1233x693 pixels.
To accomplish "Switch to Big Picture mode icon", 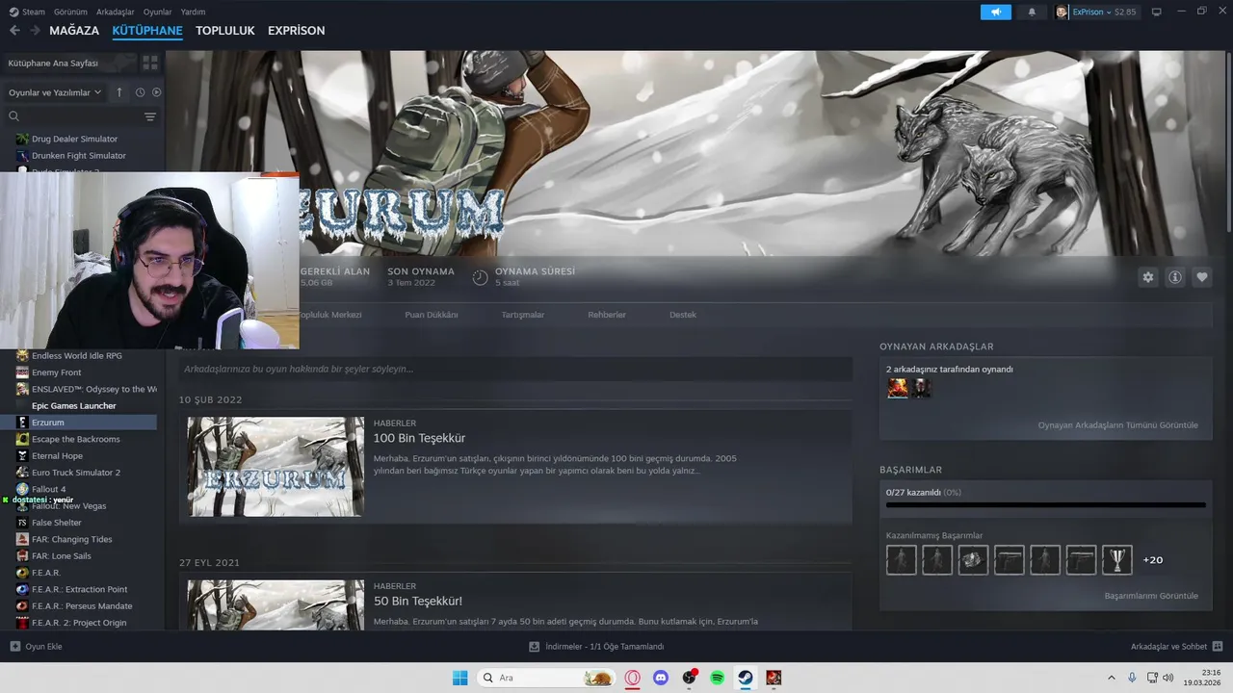I will pyautogui.click(x=1156, y=12).
